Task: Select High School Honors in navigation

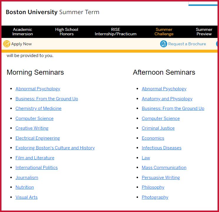Action: (x=67, y=31)
